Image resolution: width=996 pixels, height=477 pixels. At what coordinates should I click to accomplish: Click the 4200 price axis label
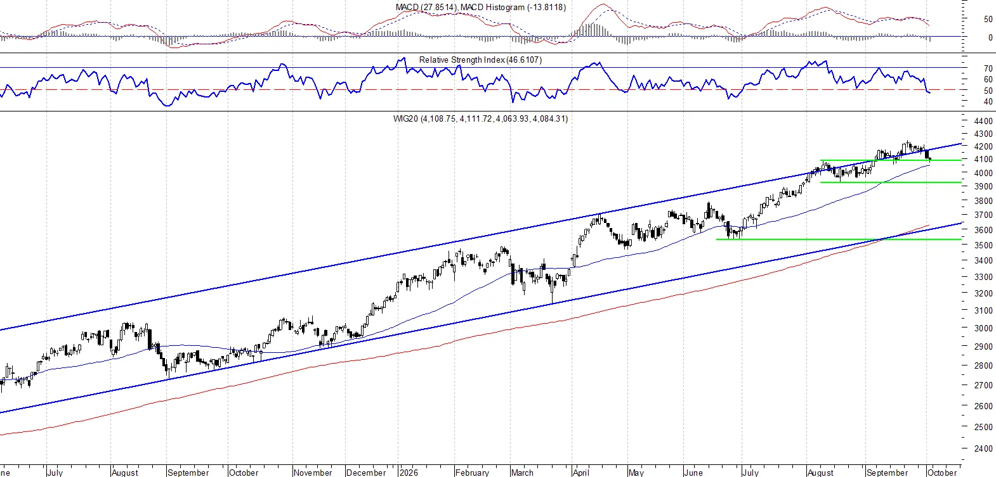click(983, 147)
